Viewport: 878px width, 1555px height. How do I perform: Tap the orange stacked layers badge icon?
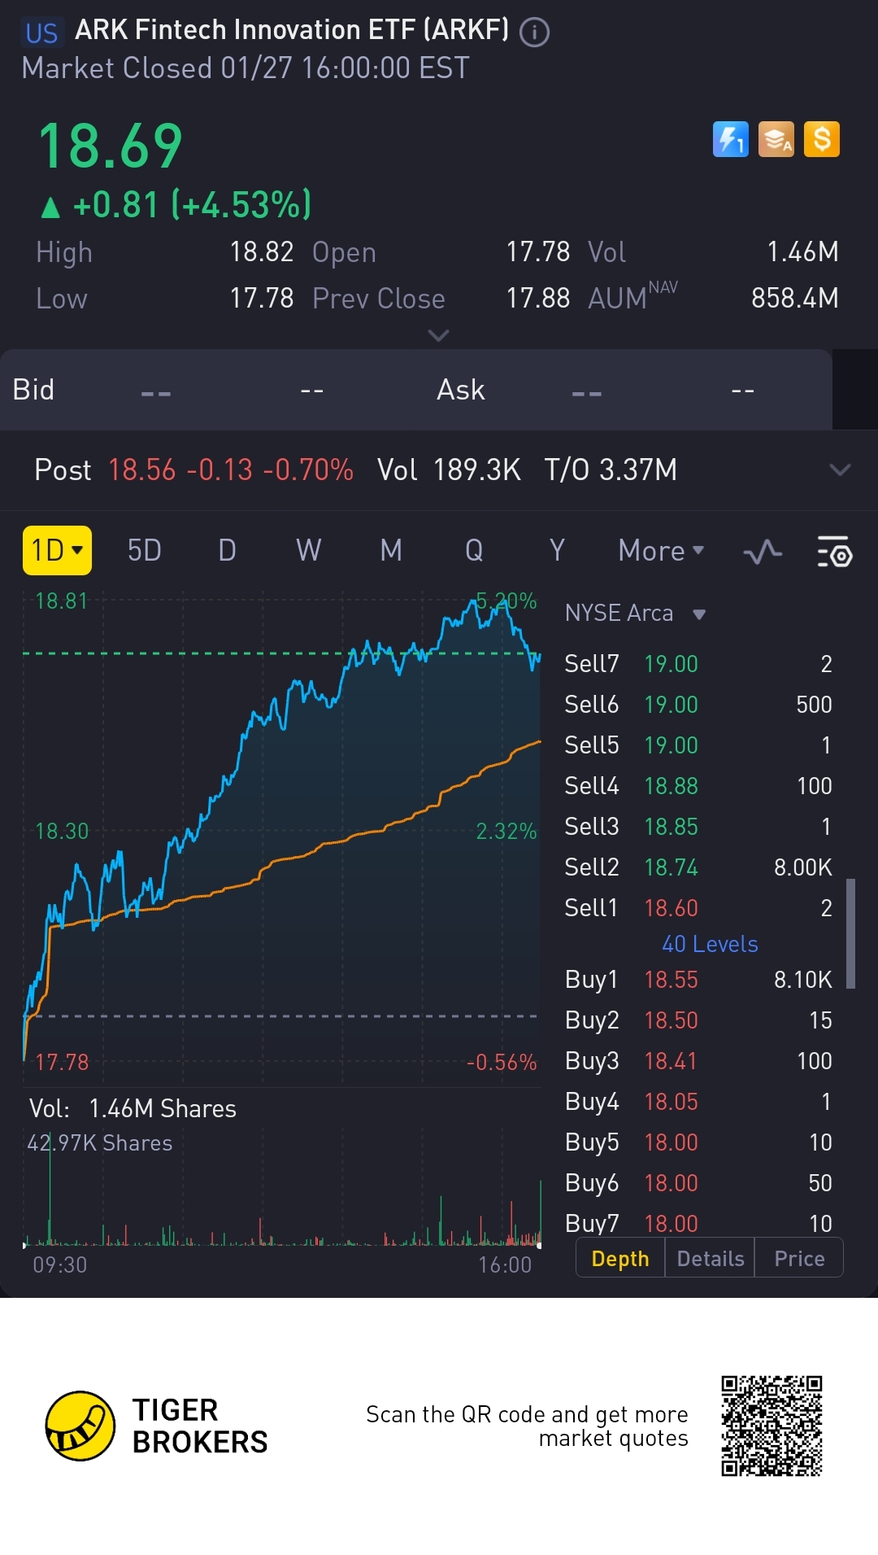[x=776, y=139]
